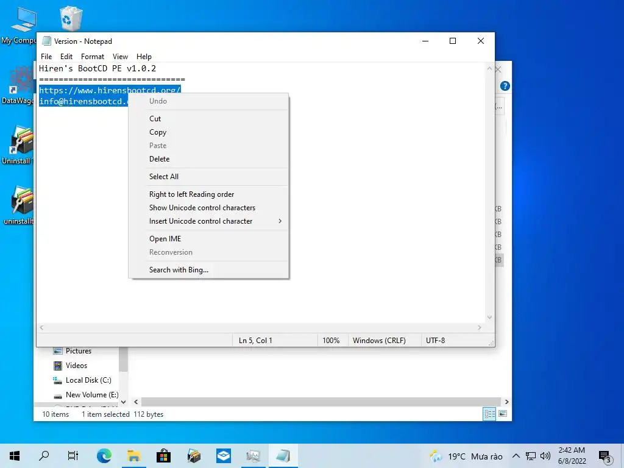Open the weather widget showing 19°C

tap(466, 456)
